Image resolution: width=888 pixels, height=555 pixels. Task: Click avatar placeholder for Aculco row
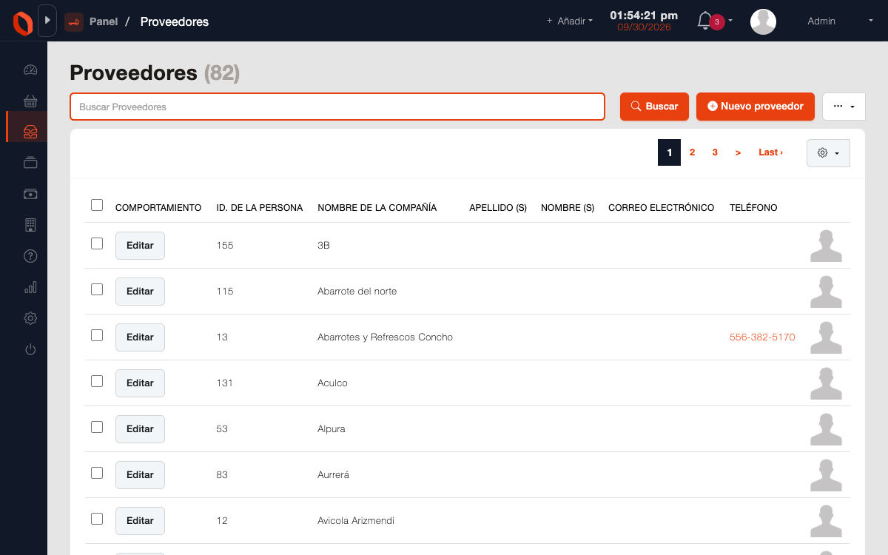click(826, 383)
